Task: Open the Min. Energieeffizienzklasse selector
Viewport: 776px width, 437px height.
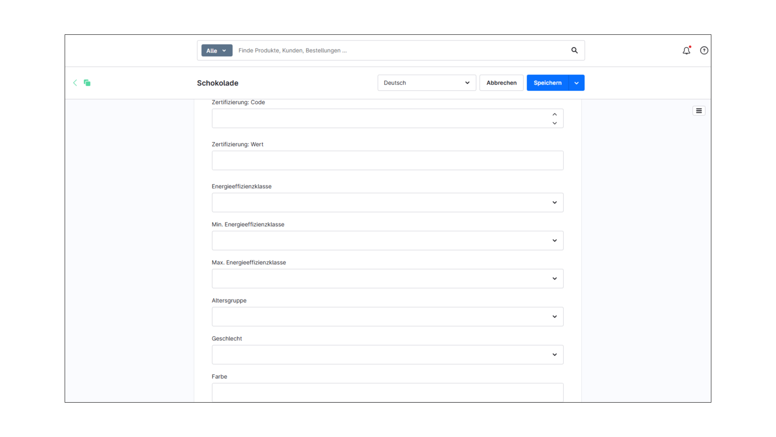Action: (x=554, y=240)
